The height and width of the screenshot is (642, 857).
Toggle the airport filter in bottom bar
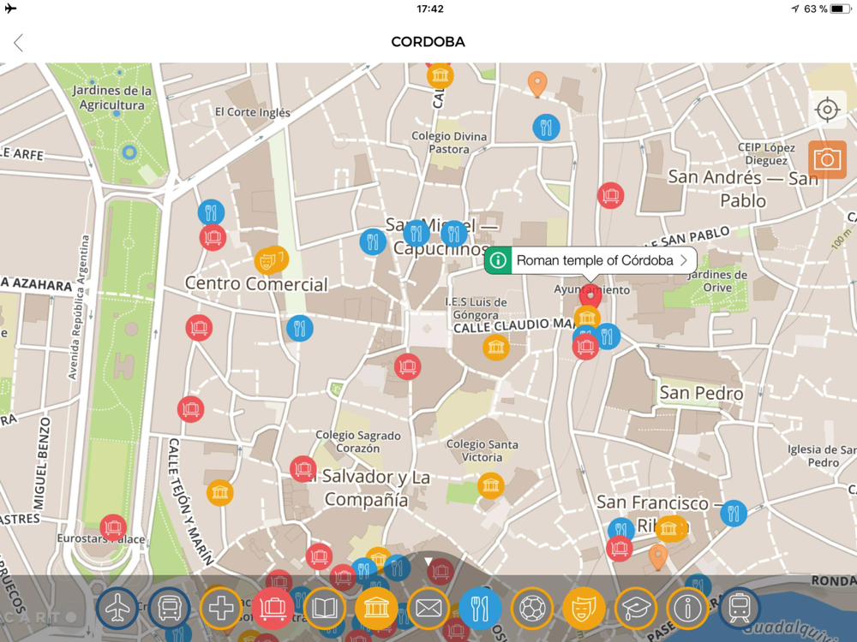click(117, 608)
